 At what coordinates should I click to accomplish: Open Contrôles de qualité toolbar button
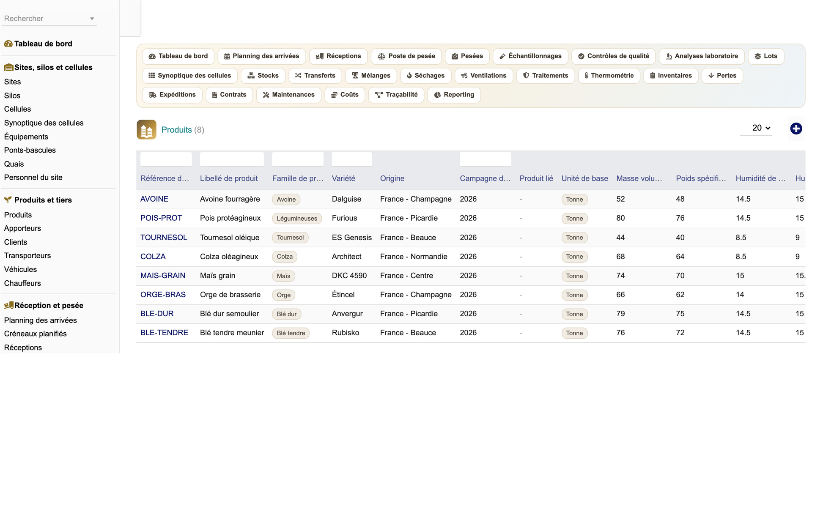coord(613,56)
